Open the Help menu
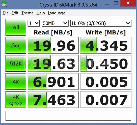This screenshot has height=125, width=137. (x=41, y=13)
